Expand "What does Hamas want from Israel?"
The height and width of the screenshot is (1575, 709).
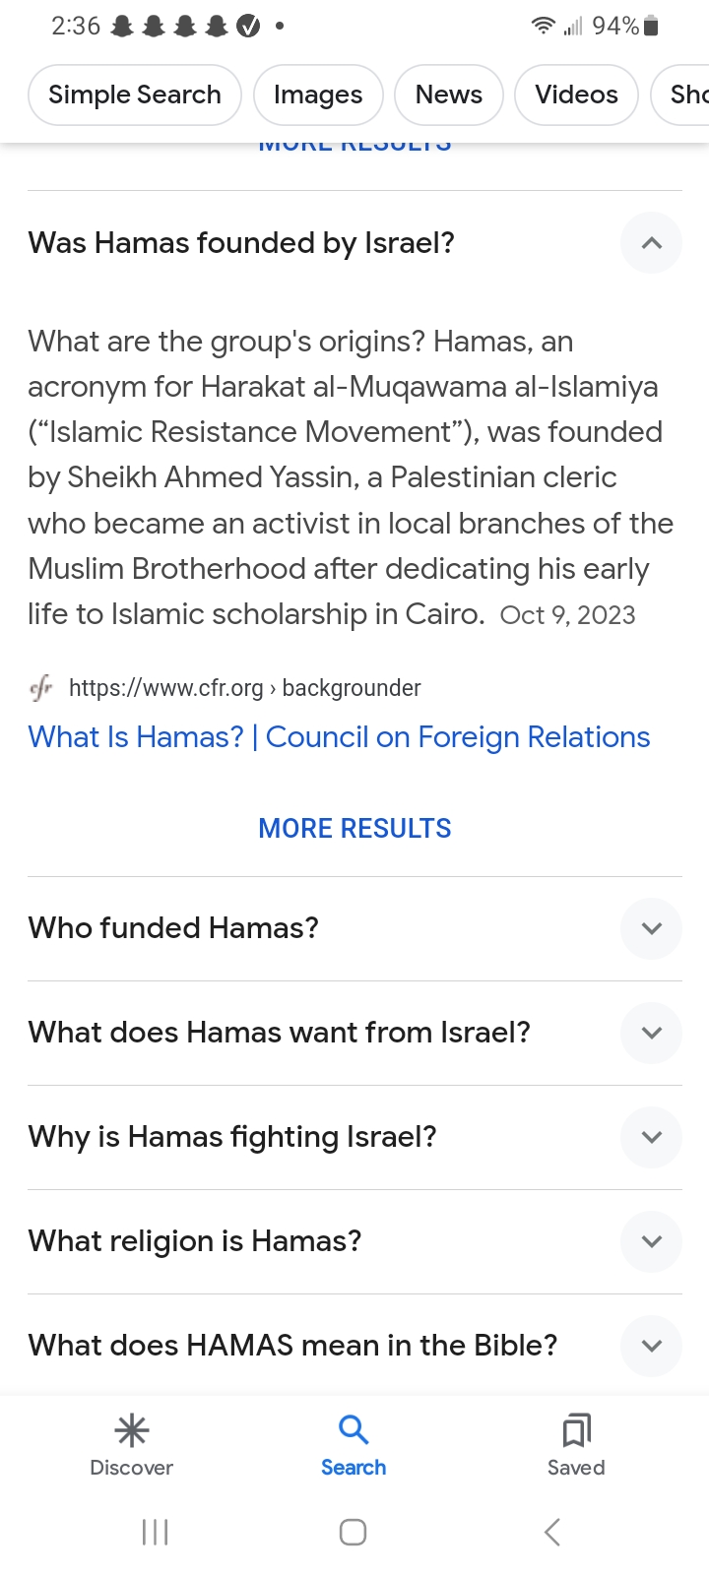[651, 1033]
